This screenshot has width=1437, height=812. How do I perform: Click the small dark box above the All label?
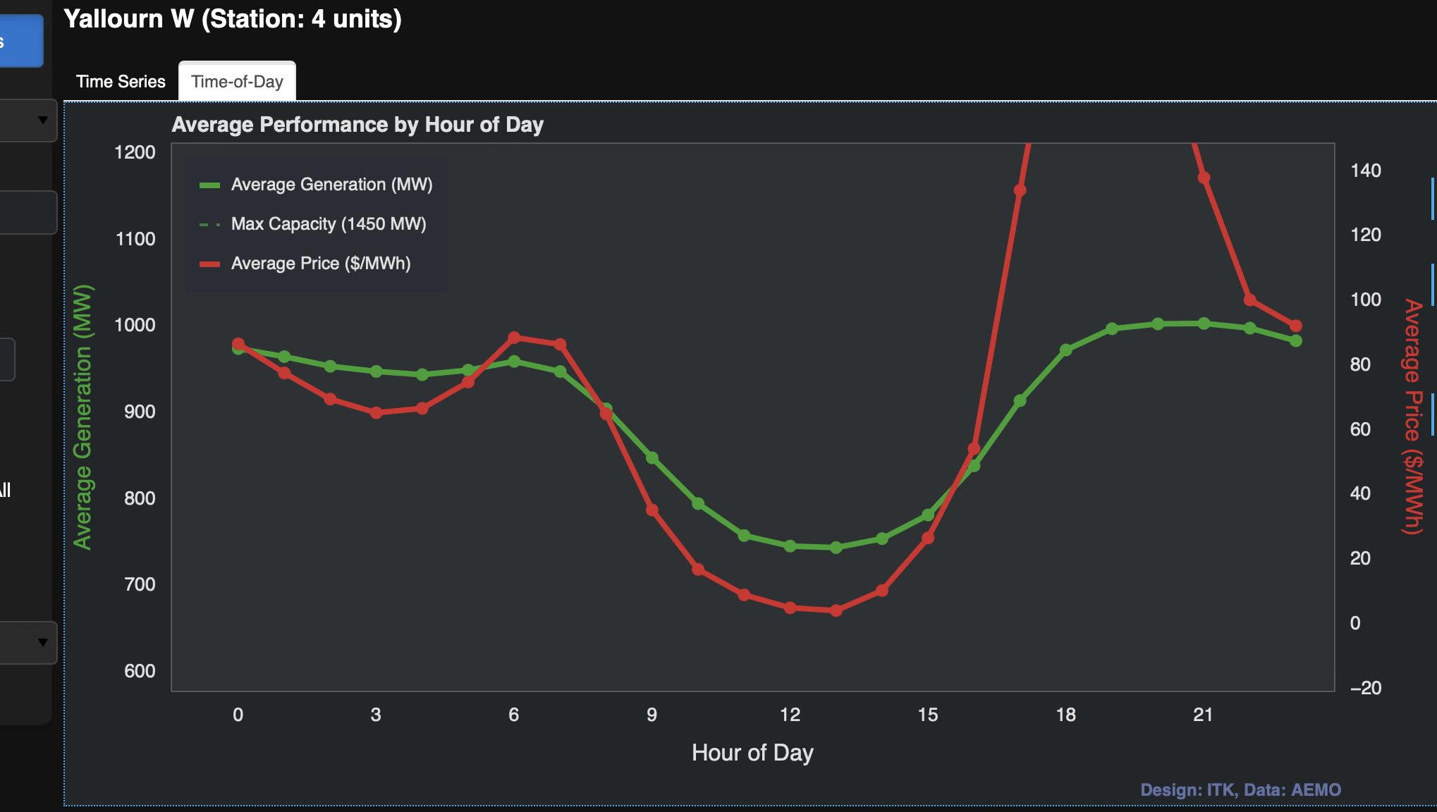pyautogui.click(x=6, y=359)
